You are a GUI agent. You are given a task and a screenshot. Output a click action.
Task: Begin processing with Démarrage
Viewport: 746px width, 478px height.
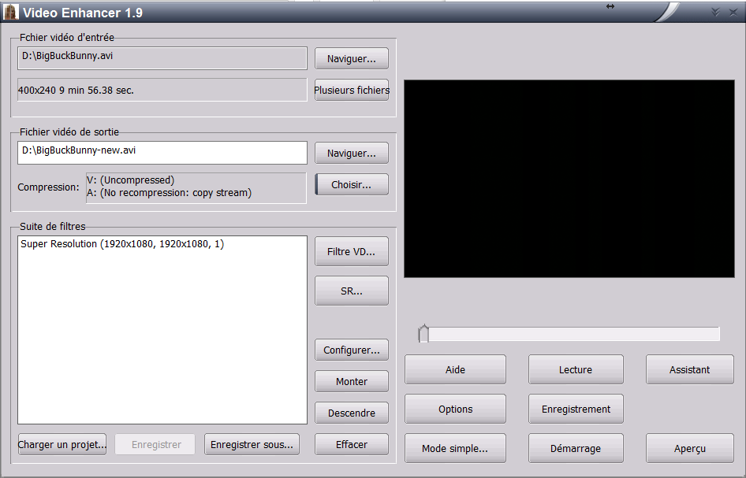coord(576,448)
